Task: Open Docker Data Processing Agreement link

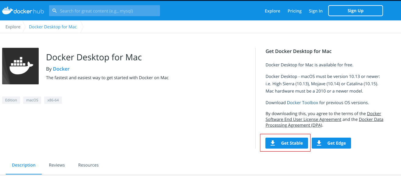Action: tap(325, 122)
